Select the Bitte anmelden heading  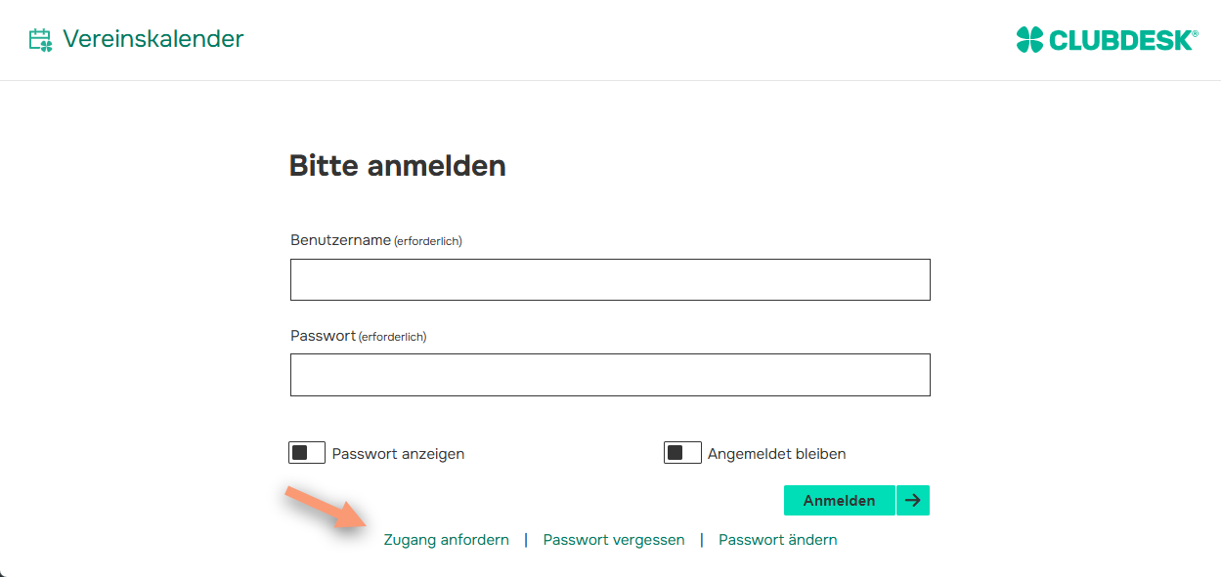(396, 165)
